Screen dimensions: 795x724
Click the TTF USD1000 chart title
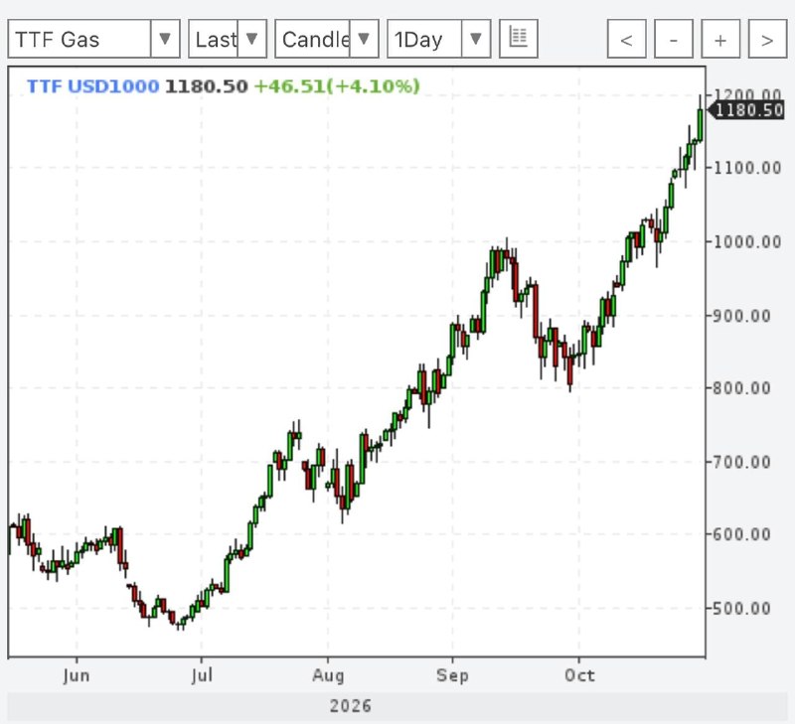click(x=92, y=86)
